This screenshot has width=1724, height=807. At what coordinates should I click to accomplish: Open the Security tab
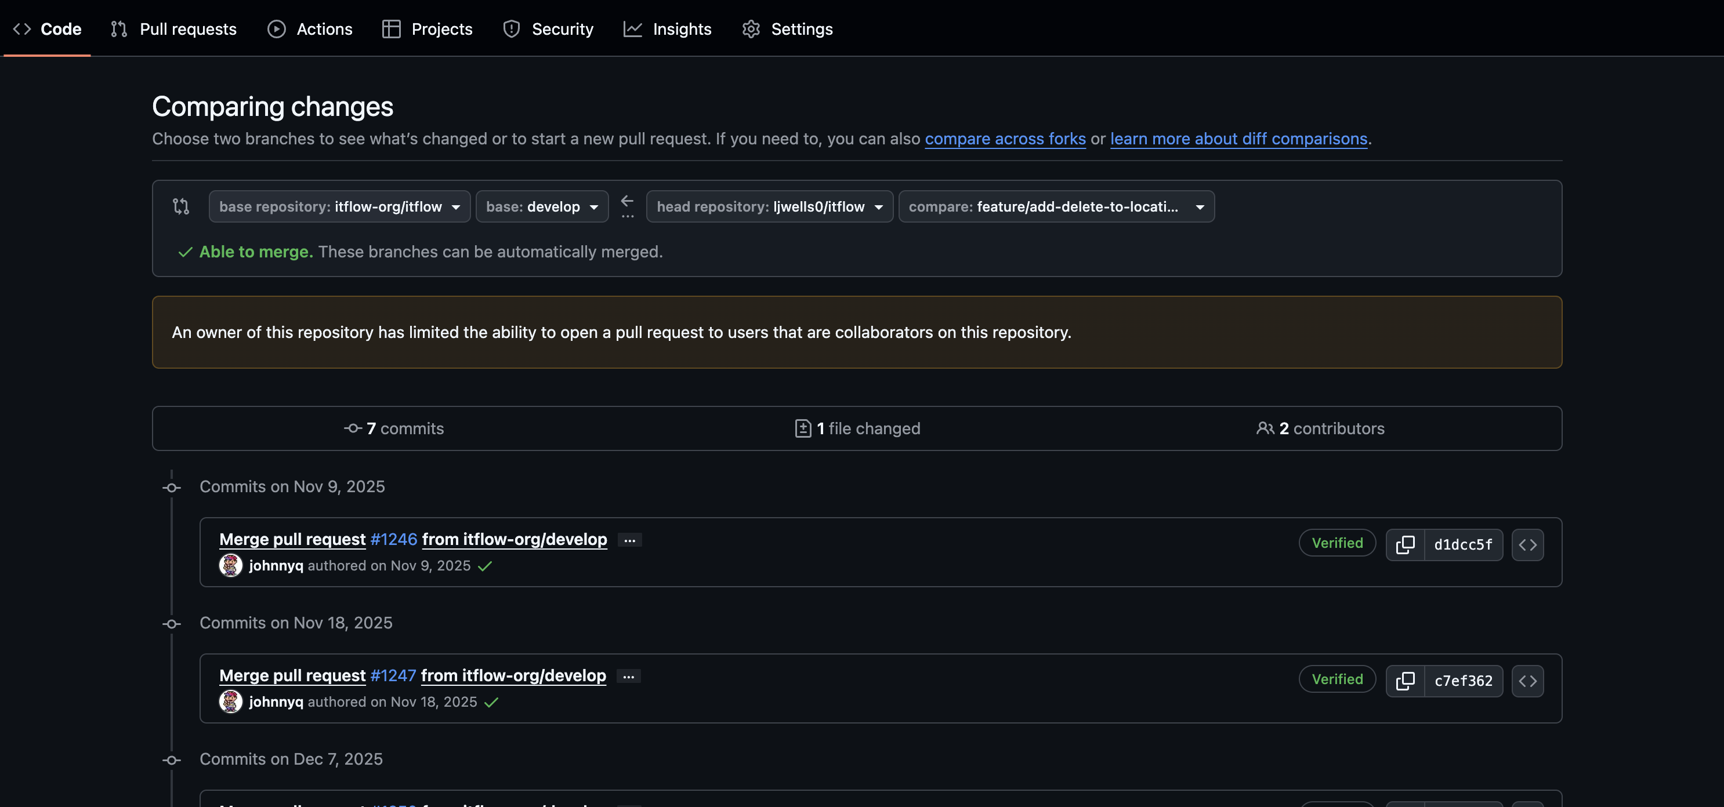click(x=548, y=29)
